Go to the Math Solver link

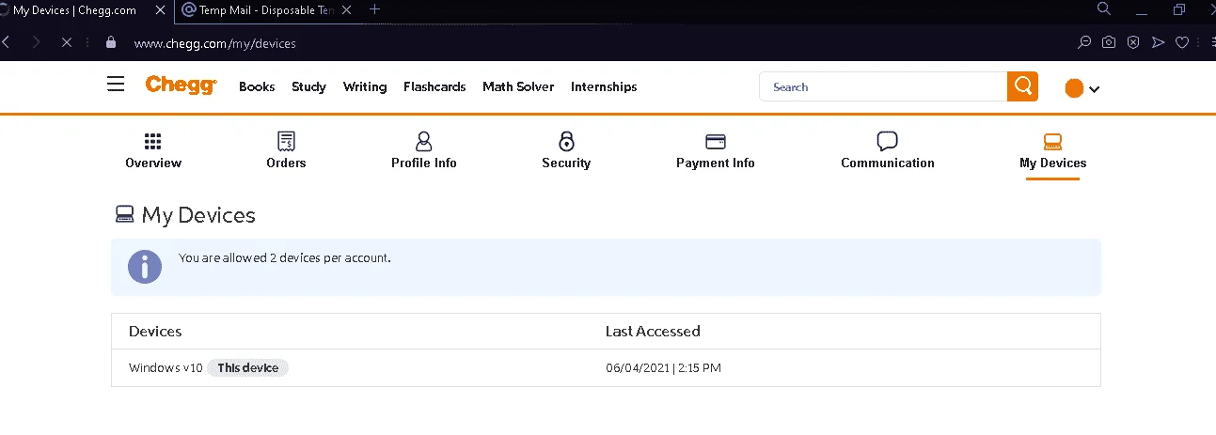point(518,86)
